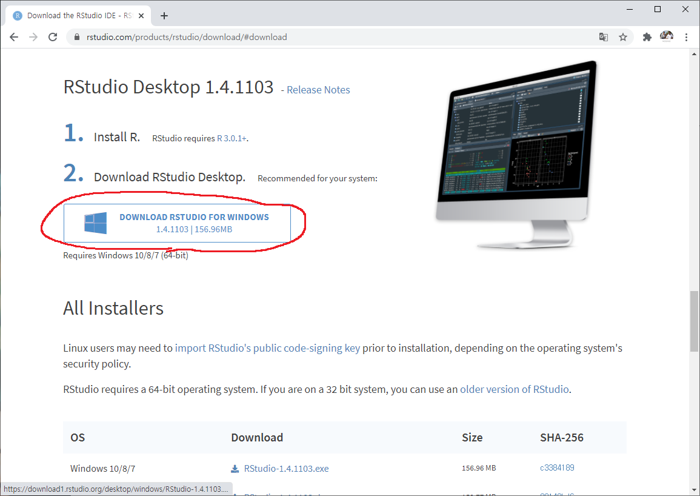Click the Windows logo in download button
The image size is (700, 496).
(x=96, y=223)
